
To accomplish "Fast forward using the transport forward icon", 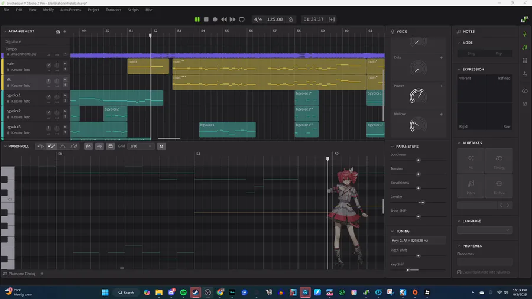I will coord(232,19).
